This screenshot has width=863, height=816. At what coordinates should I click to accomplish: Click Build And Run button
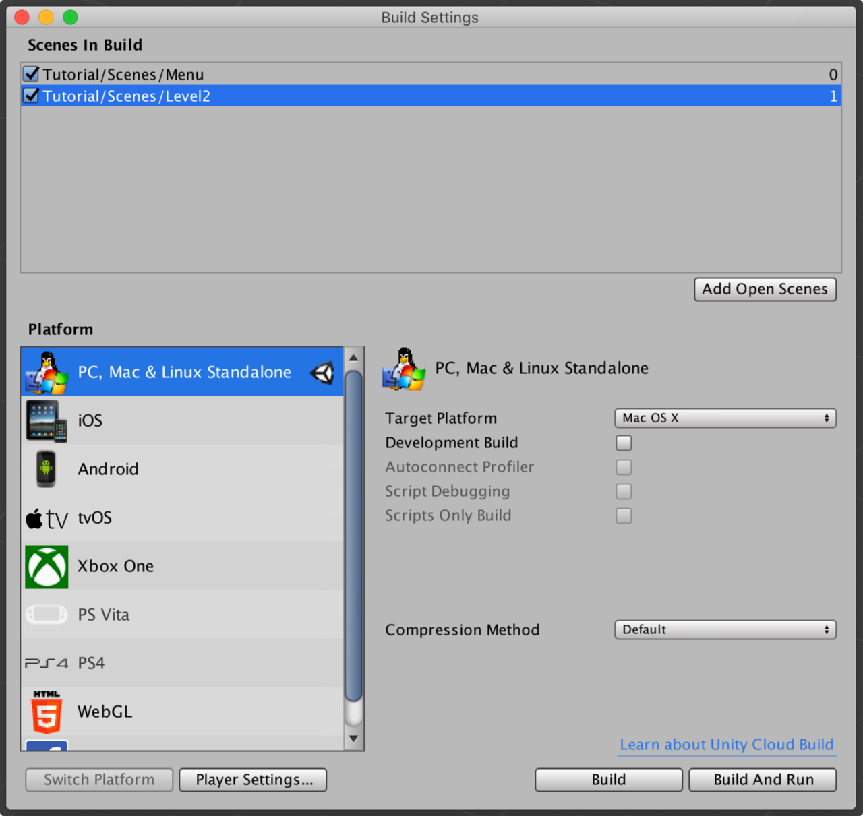pyautogui.click(x=763, y=780)
